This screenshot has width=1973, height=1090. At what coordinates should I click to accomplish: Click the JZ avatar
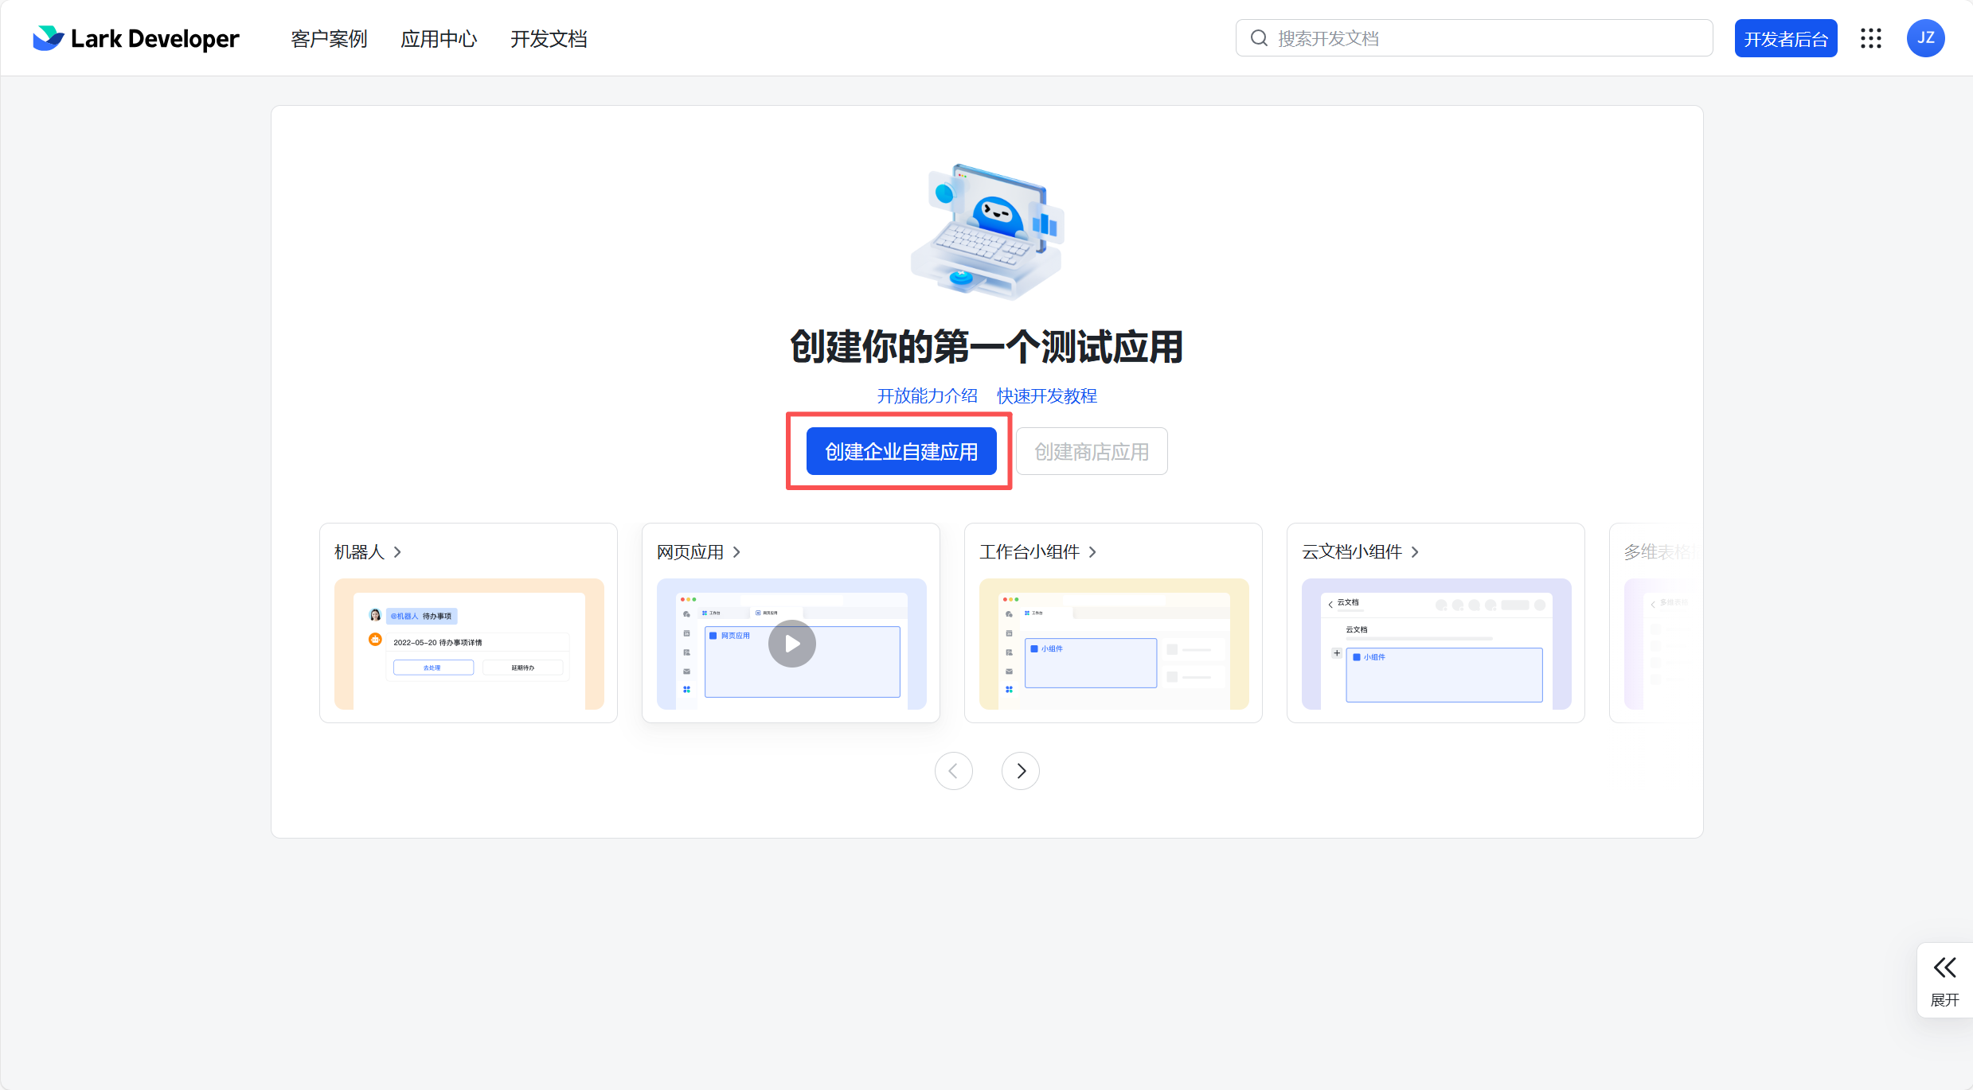(1926, 37)
